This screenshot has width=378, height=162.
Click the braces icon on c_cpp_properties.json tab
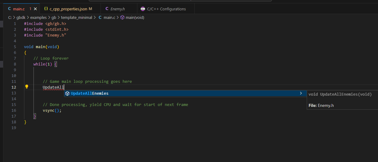46,9
